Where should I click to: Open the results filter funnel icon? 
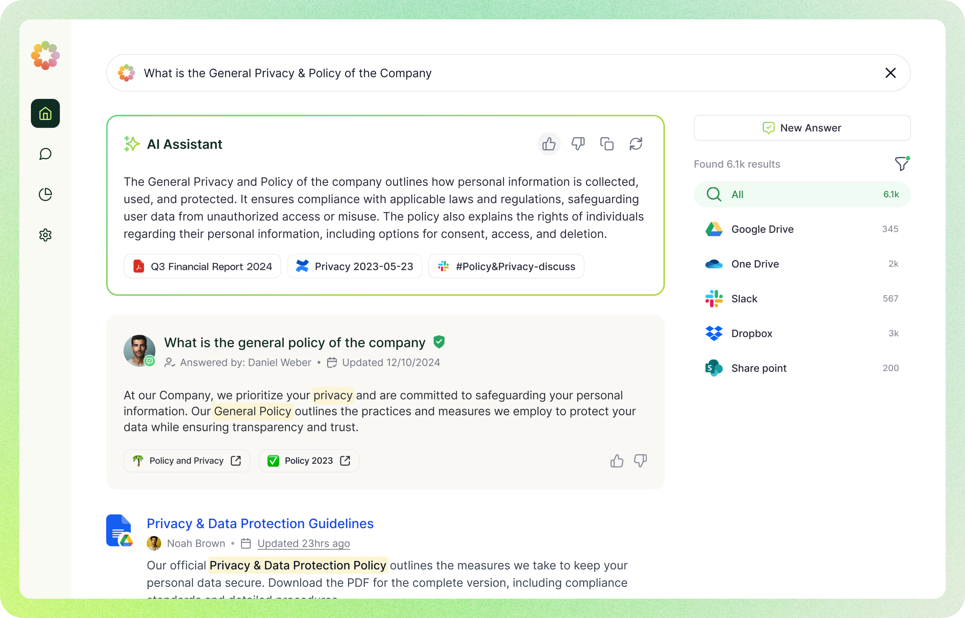click(901, 164)
